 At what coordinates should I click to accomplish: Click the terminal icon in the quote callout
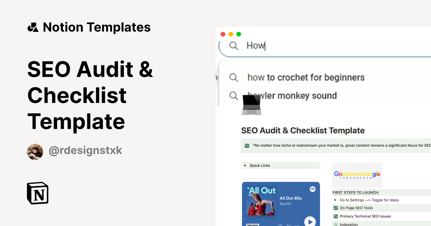[x=247, y=145]
